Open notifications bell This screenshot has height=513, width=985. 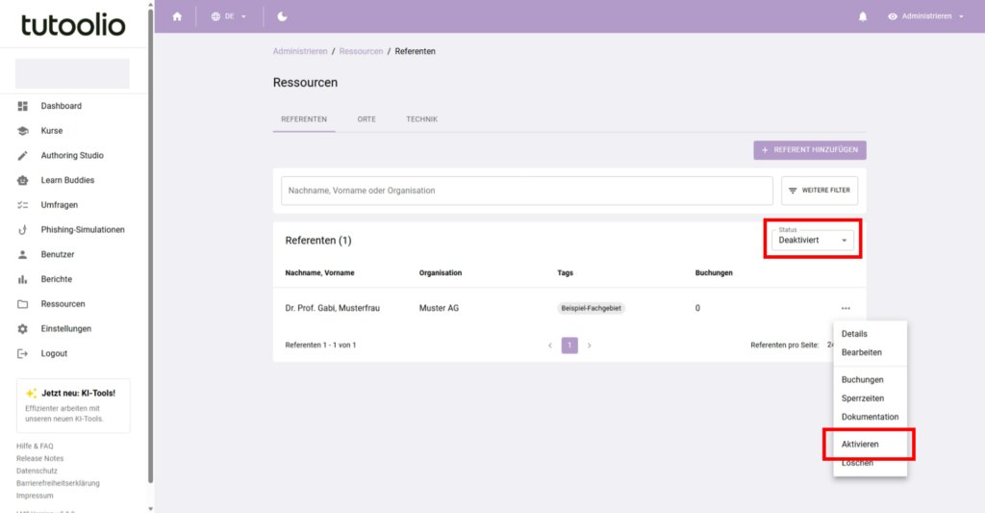point(863,16)
